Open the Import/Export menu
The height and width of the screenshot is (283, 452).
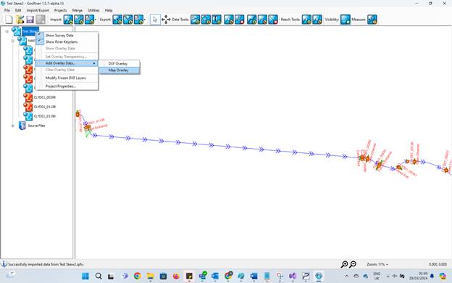(38, 10)
